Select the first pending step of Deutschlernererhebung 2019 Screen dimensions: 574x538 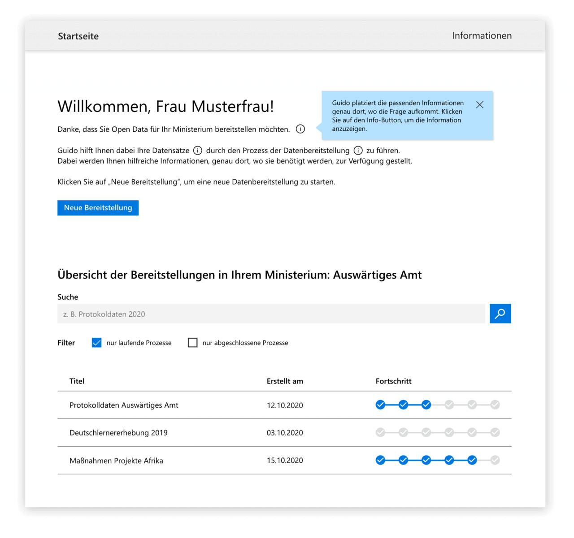(x=380, y=432)
